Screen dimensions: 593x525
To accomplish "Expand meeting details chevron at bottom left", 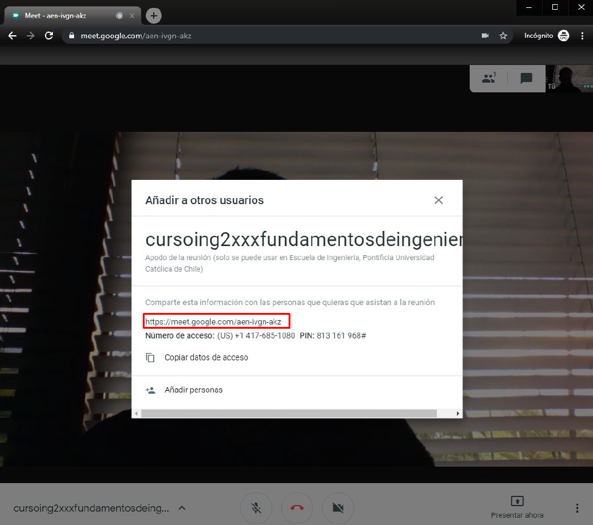I will tap(182, 508).
